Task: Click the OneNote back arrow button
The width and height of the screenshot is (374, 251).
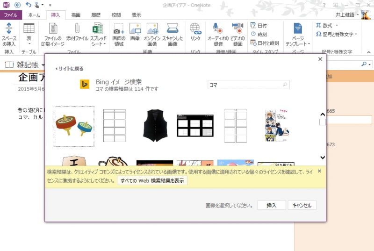Action: coord(17,5)
